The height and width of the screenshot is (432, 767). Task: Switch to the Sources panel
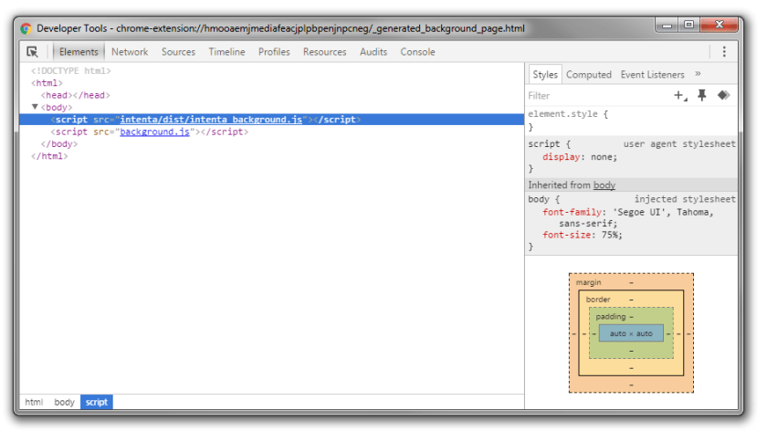[x=178, y=52]
